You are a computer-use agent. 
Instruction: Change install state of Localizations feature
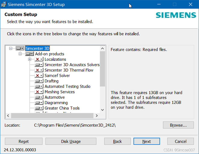(x=39, y=59)
